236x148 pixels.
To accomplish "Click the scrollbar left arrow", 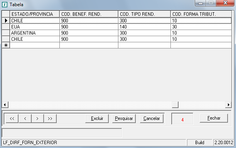I will (5, 105).
